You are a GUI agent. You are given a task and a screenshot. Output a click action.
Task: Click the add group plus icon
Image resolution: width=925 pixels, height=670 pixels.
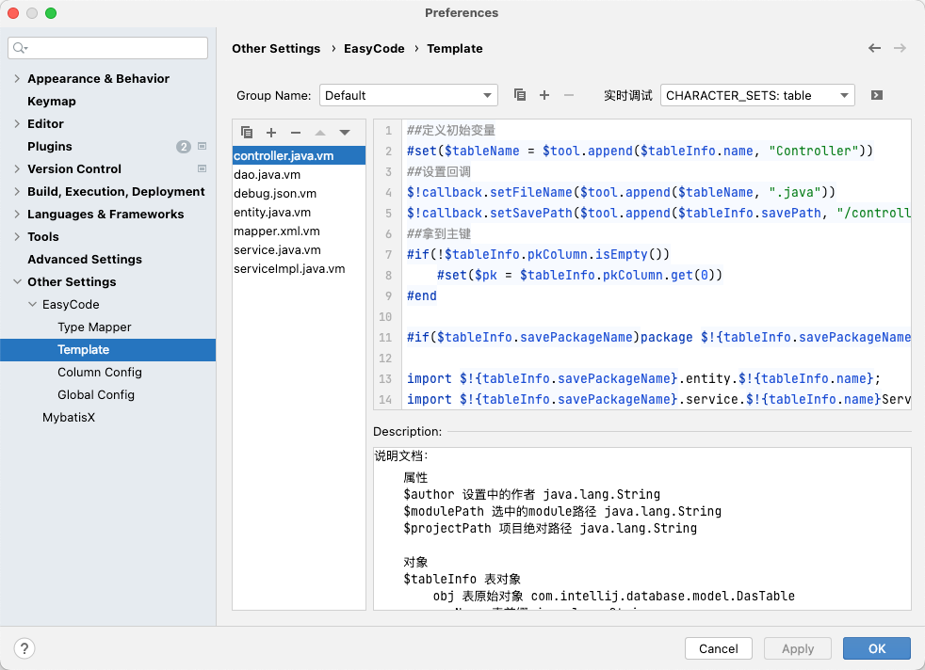(x=544, y=95)
